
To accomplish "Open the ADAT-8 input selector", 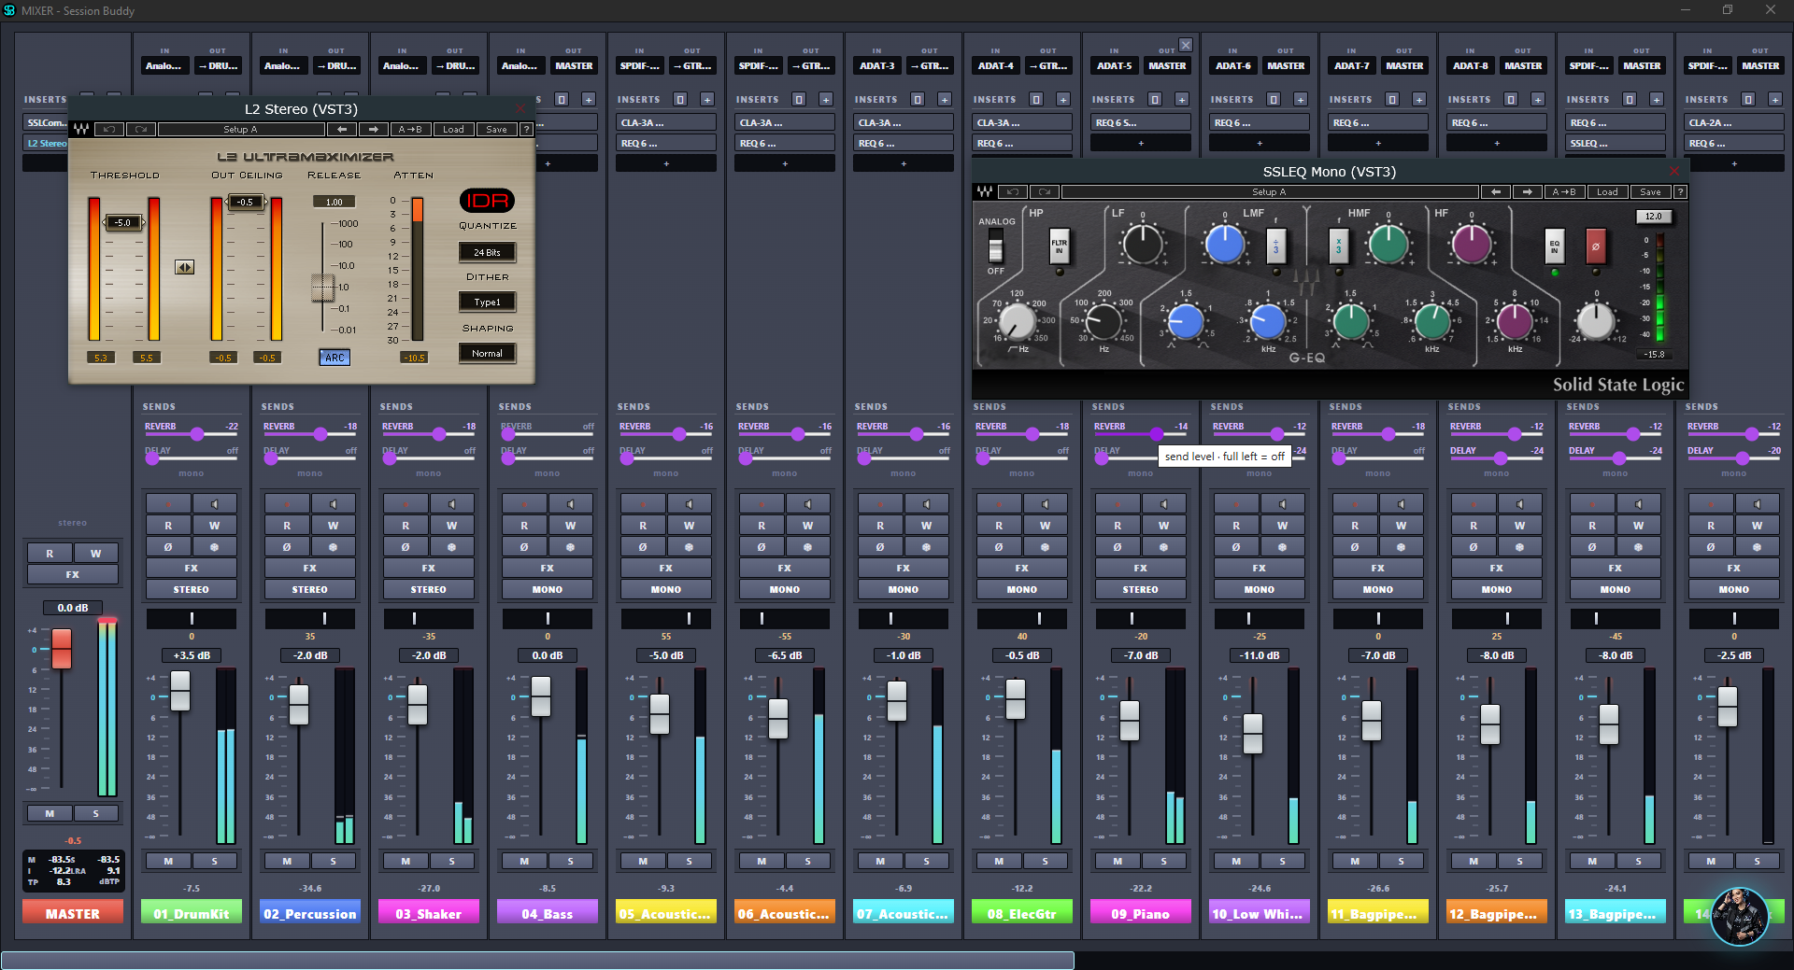I will pos(1471,66).
